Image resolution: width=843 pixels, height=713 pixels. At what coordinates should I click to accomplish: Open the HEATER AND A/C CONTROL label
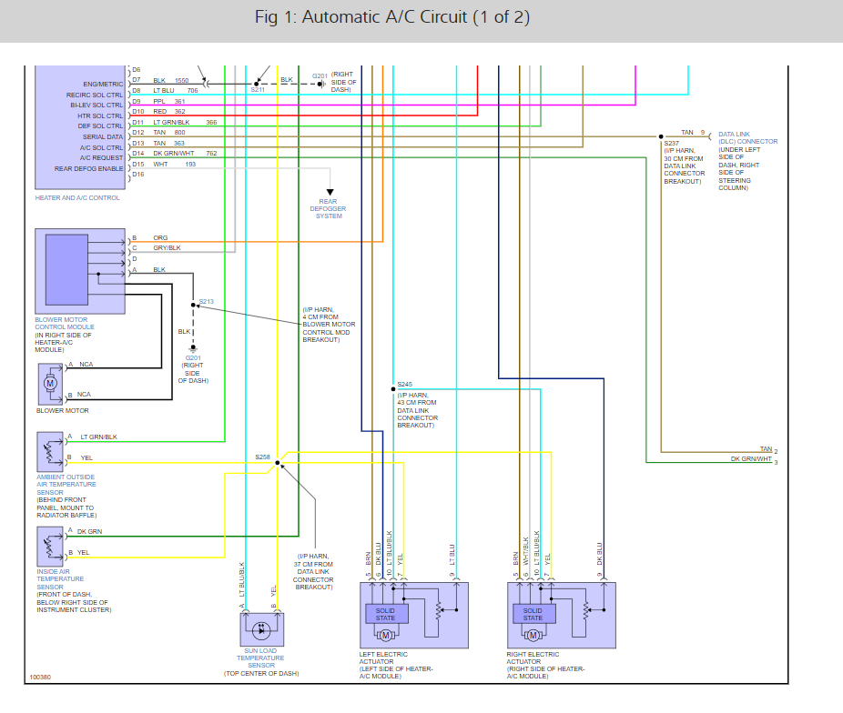click(x=77, y=197)
